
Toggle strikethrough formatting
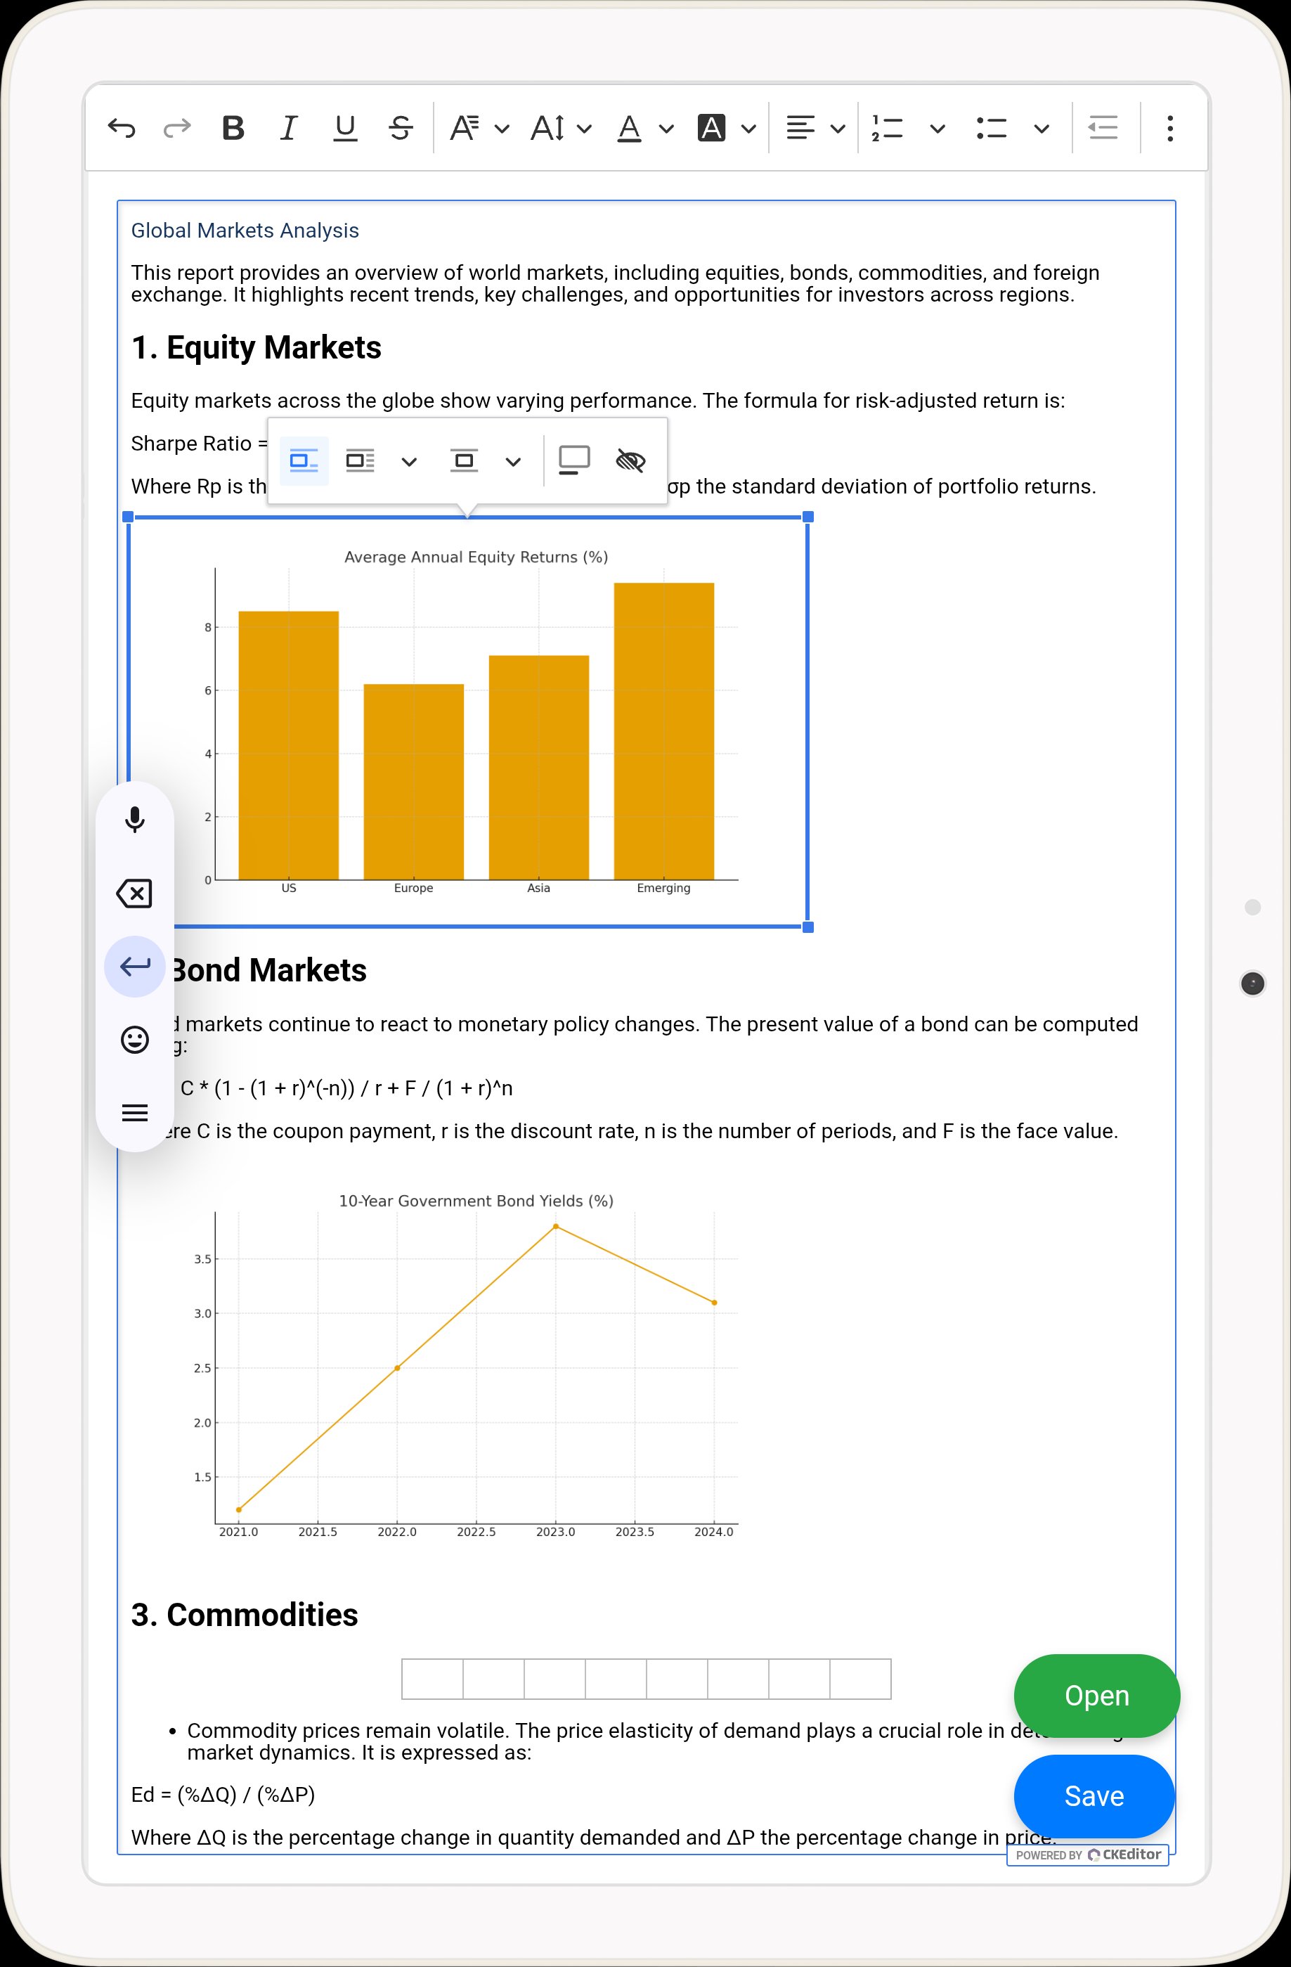tap(401, 128)
